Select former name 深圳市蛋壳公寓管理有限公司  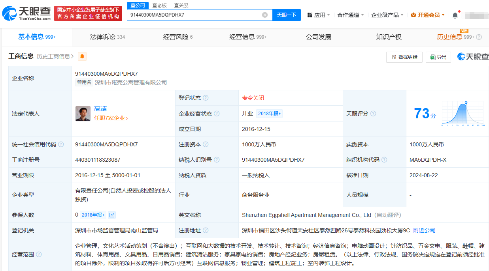131,82
